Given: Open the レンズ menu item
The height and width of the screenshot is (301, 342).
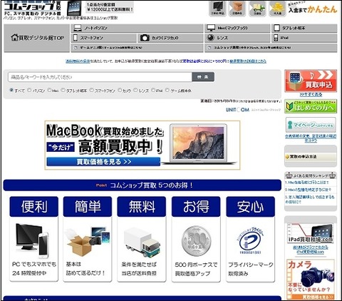Looking at the screenshot, I should [237, 38].
